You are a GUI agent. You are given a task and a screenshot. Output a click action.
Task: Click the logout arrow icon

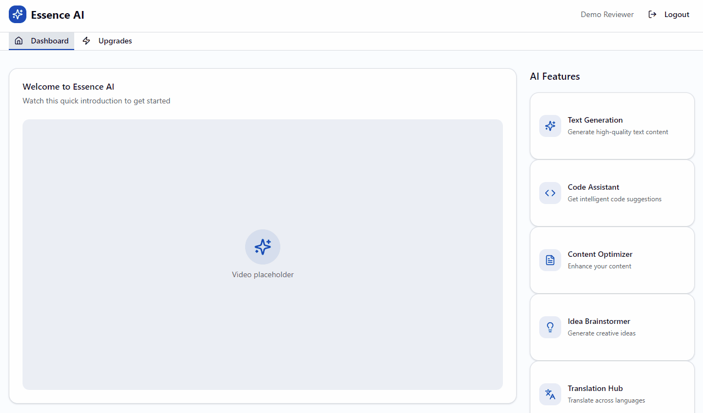coord(652,14)
